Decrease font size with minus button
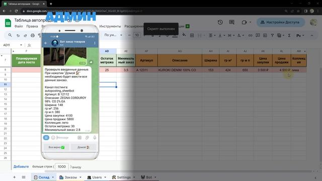The image size is (322, 181). coord(129,35)
